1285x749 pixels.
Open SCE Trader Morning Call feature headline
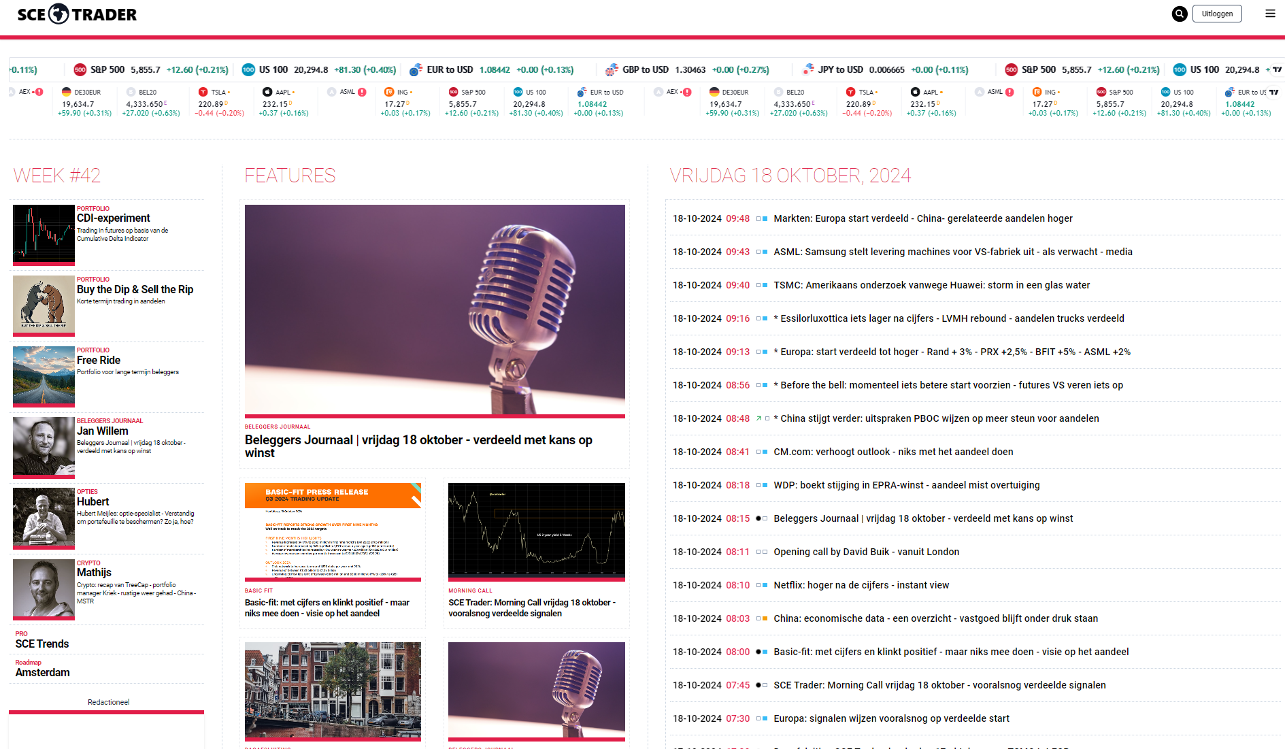pos(532,607)
